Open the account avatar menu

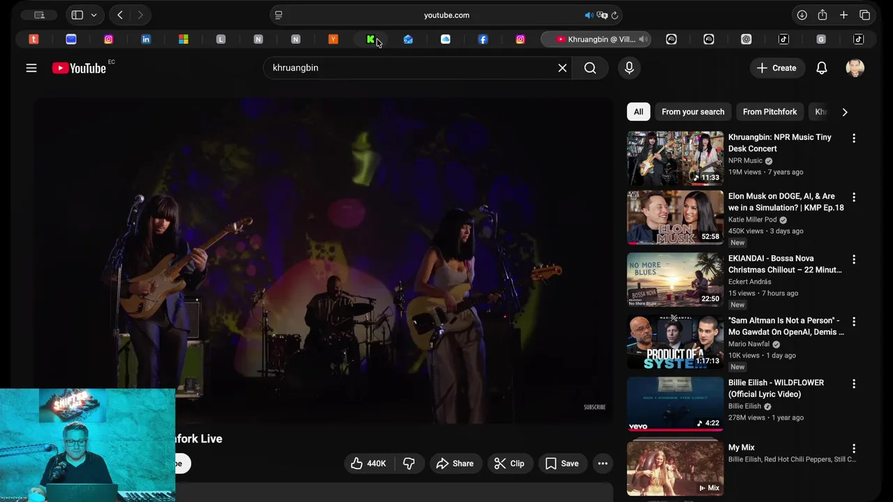point(855,68)
